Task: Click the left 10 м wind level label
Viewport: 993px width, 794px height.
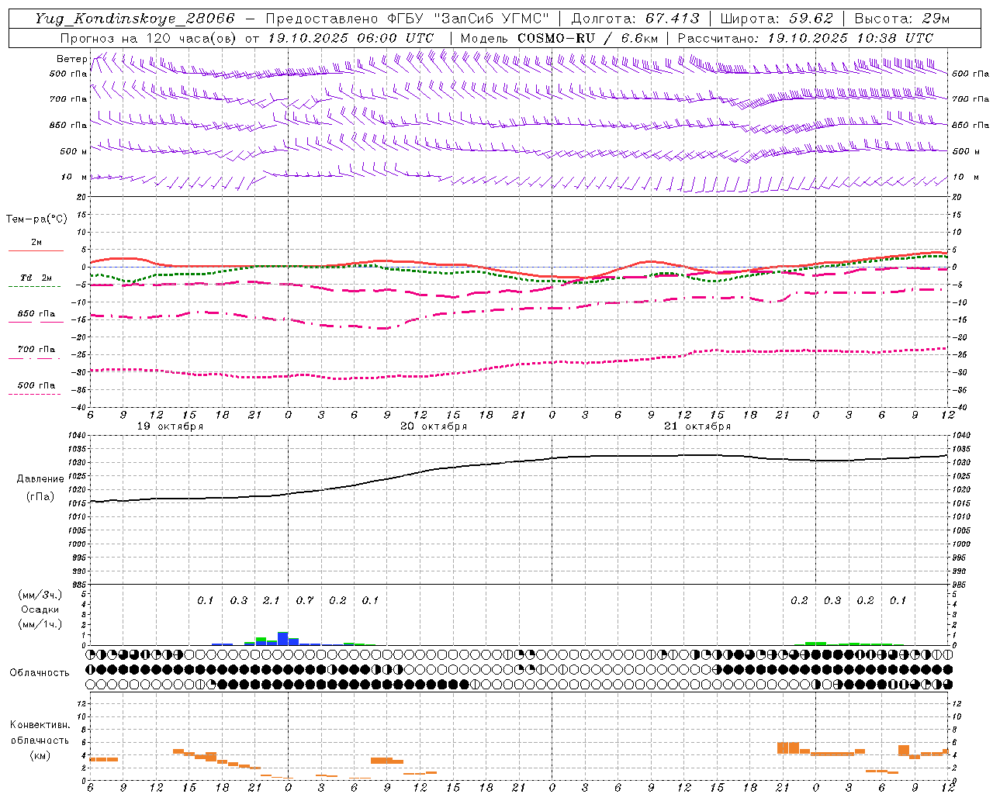Action: coord(74,178)
